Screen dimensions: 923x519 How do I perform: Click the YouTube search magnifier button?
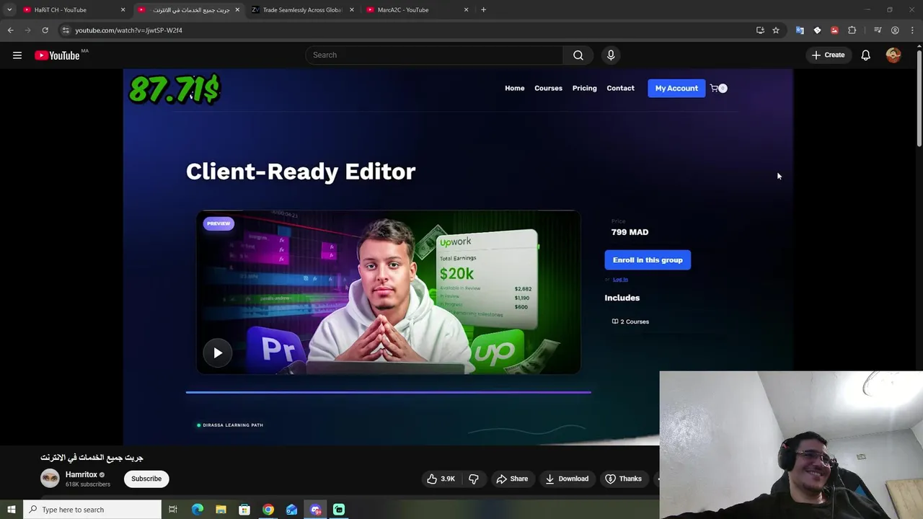(x=578, y=55)
